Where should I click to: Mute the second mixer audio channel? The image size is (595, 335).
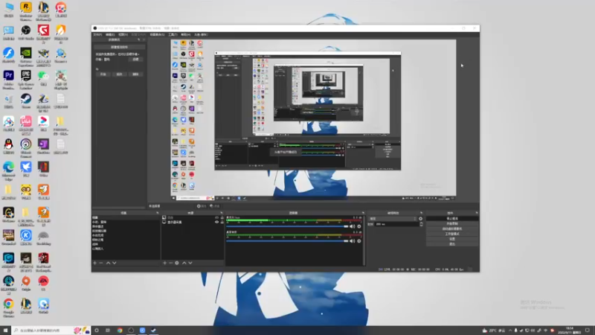[x=352, y=241]
